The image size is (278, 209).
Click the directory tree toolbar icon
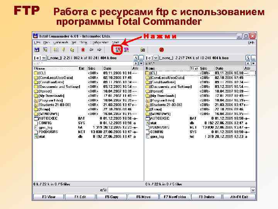coord(46,50)
